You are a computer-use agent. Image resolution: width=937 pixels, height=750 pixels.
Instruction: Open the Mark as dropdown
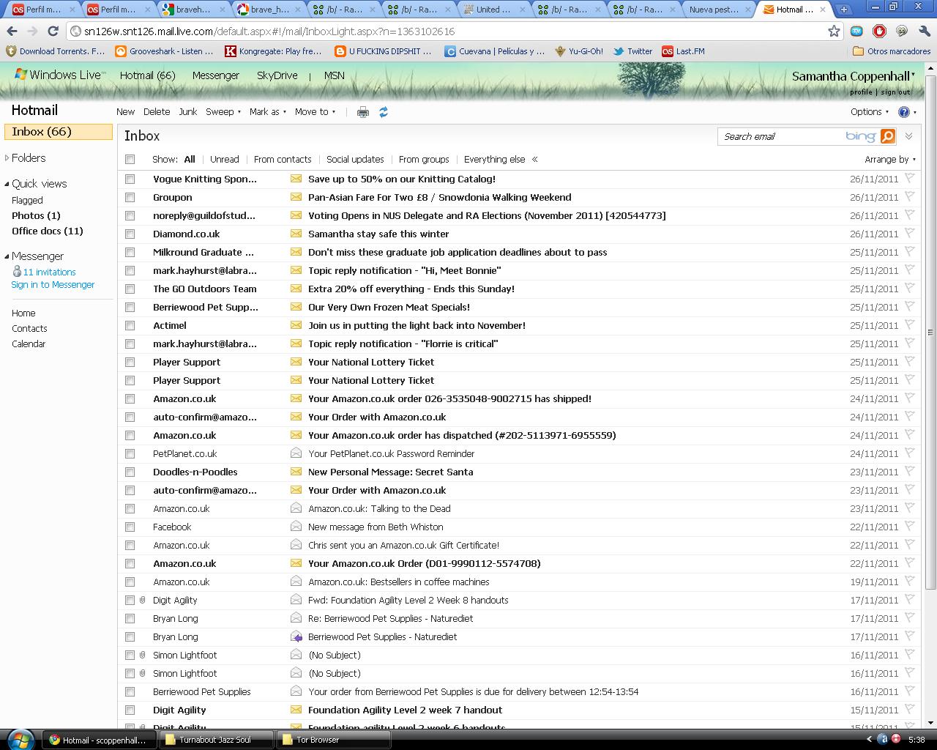coord(268,112)
